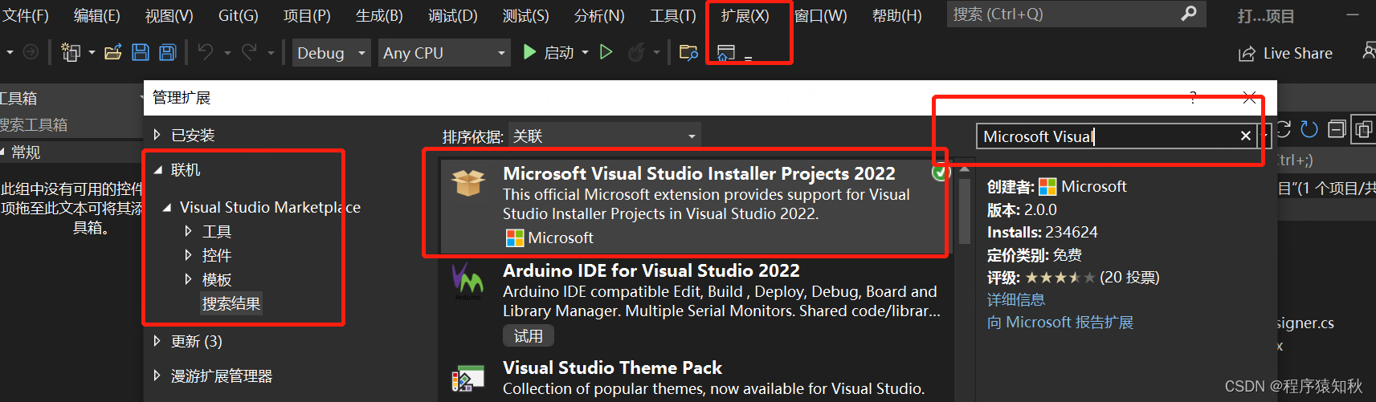Viewport: 1376px width, 402px height.
Task: Select Arduino IDE for Visual Studio 2022 result
Action: [695, 304]
